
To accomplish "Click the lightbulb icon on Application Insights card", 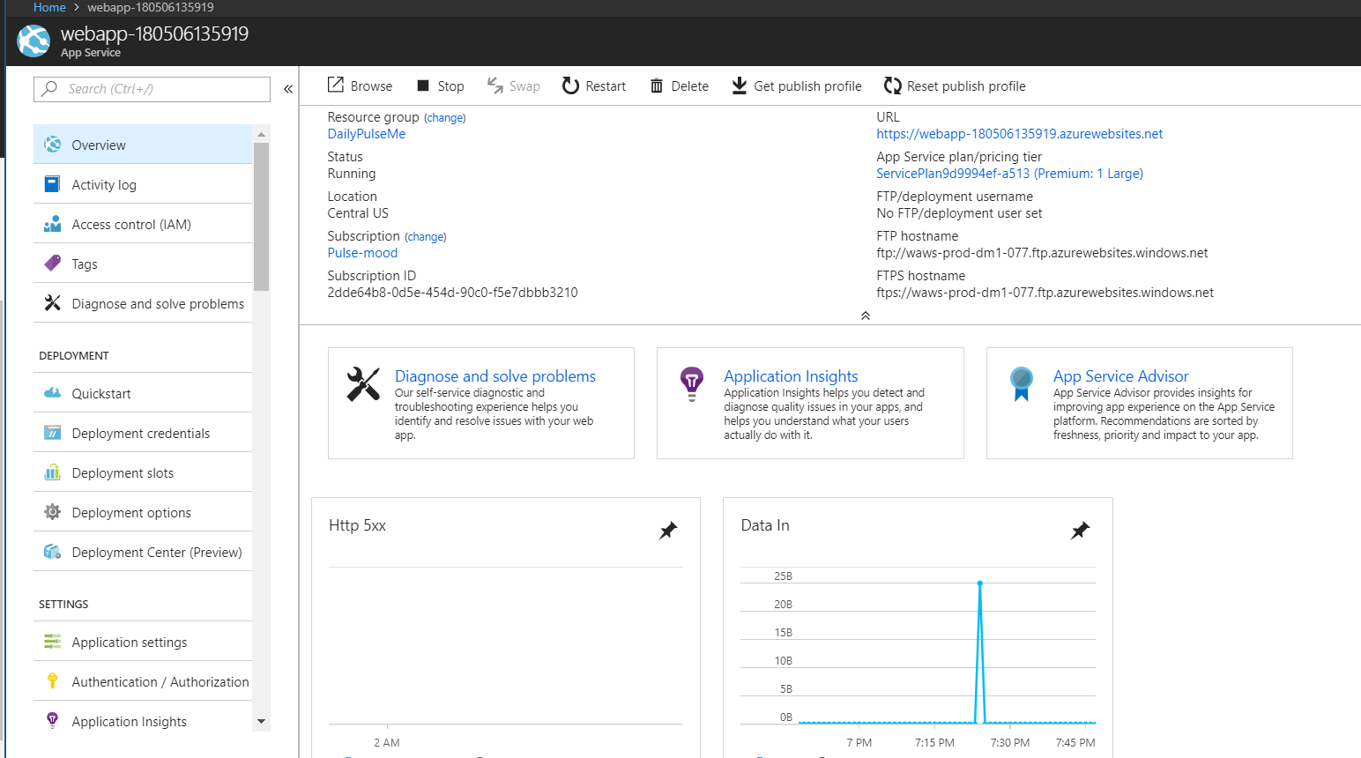I will click(692, 384).
